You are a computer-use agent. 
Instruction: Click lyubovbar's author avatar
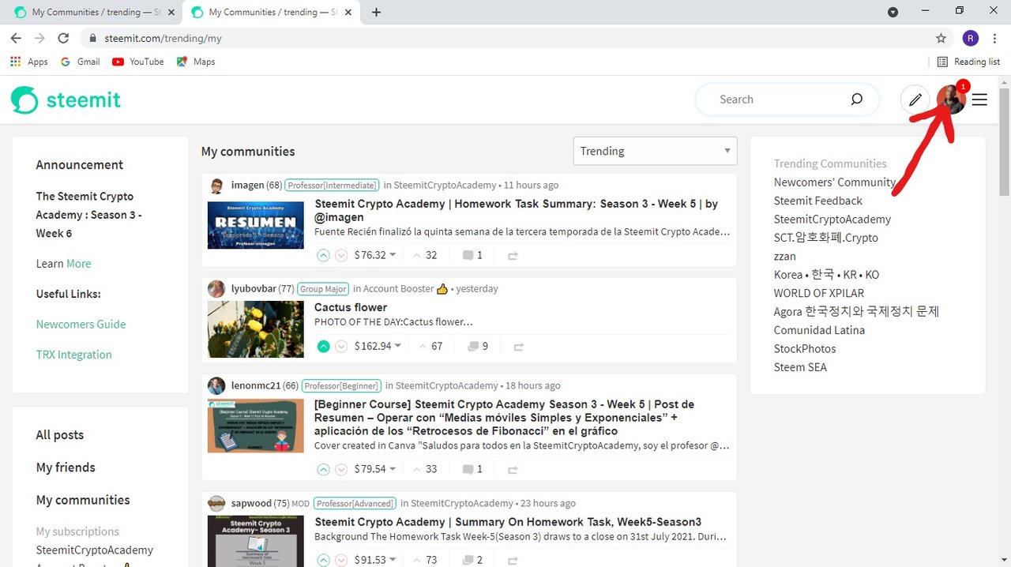tap(216, 289)
